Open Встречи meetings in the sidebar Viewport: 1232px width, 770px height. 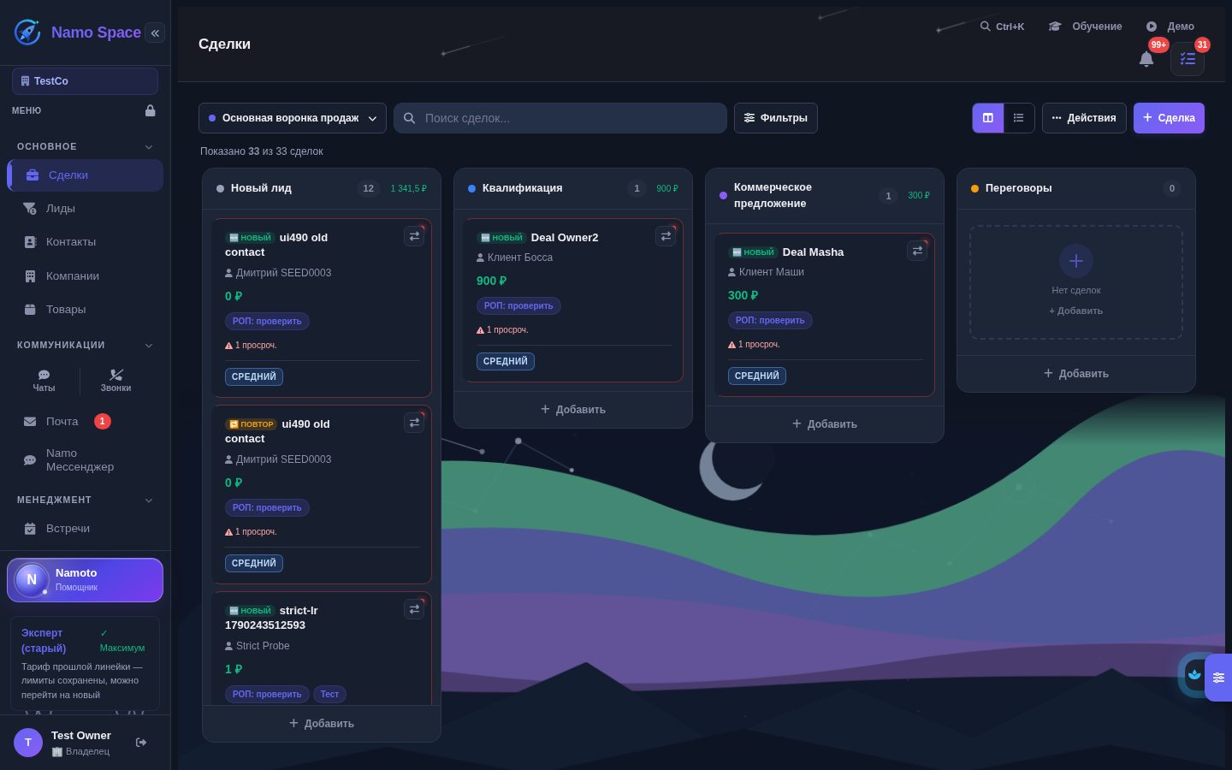pos(85,529)
